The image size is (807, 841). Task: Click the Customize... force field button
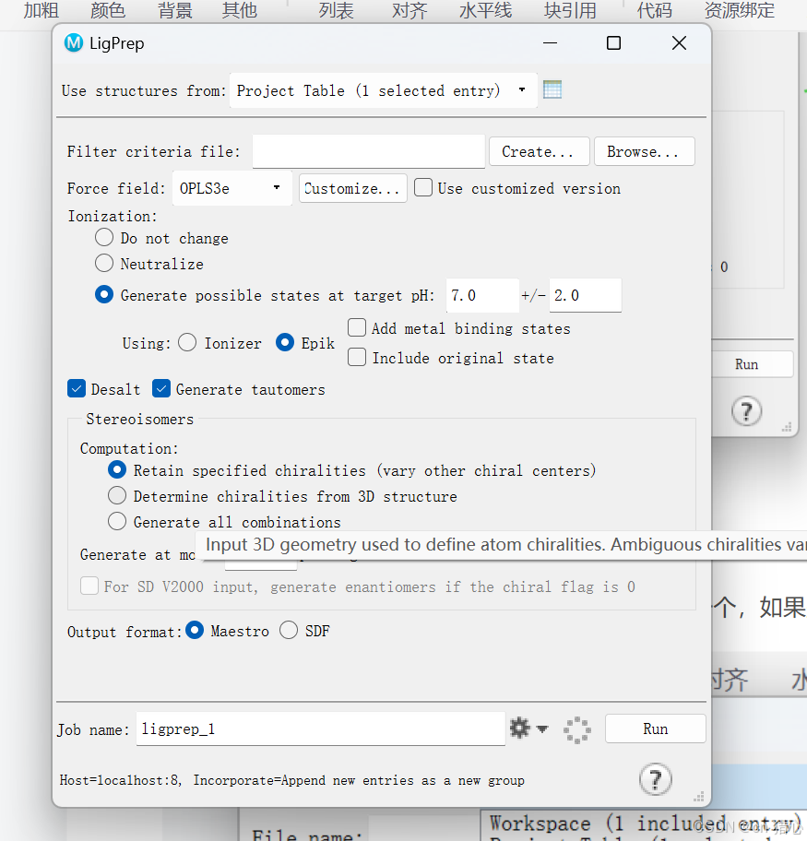point(352,188)
